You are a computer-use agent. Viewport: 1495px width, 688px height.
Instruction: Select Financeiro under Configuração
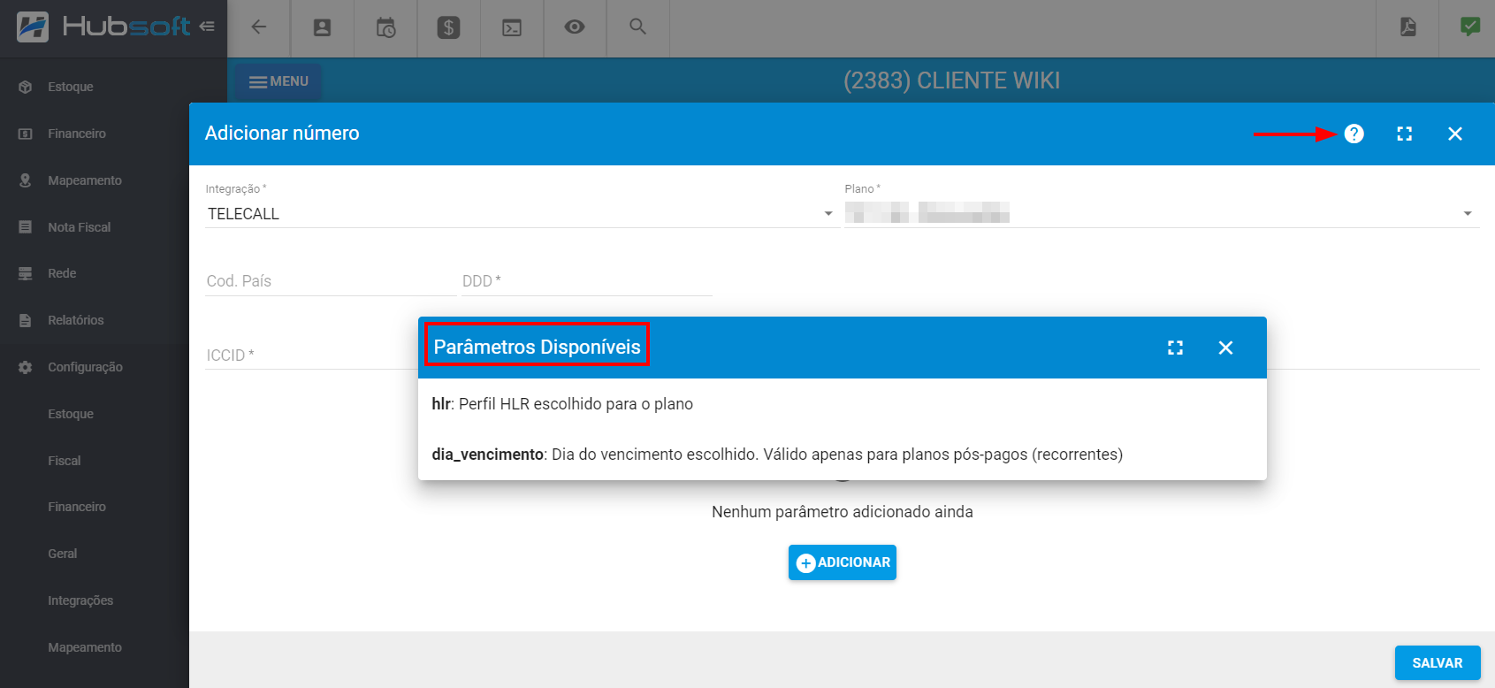coord(95,507)
